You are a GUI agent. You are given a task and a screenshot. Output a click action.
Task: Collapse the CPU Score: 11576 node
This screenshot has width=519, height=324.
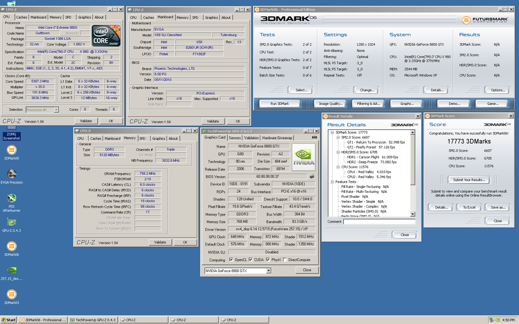pyautogui.click(x=338, y=167)
